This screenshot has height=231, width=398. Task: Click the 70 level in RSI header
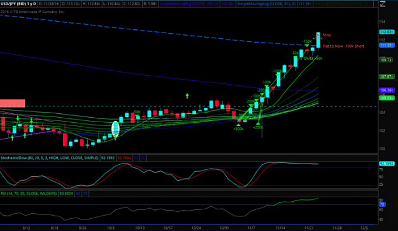point(85,193)
